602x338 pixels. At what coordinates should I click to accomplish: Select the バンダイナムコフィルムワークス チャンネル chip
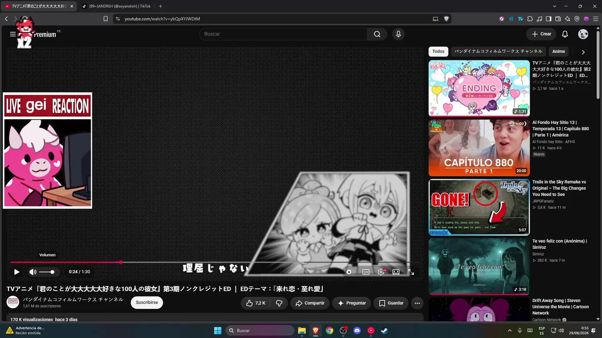coord(498,52)
